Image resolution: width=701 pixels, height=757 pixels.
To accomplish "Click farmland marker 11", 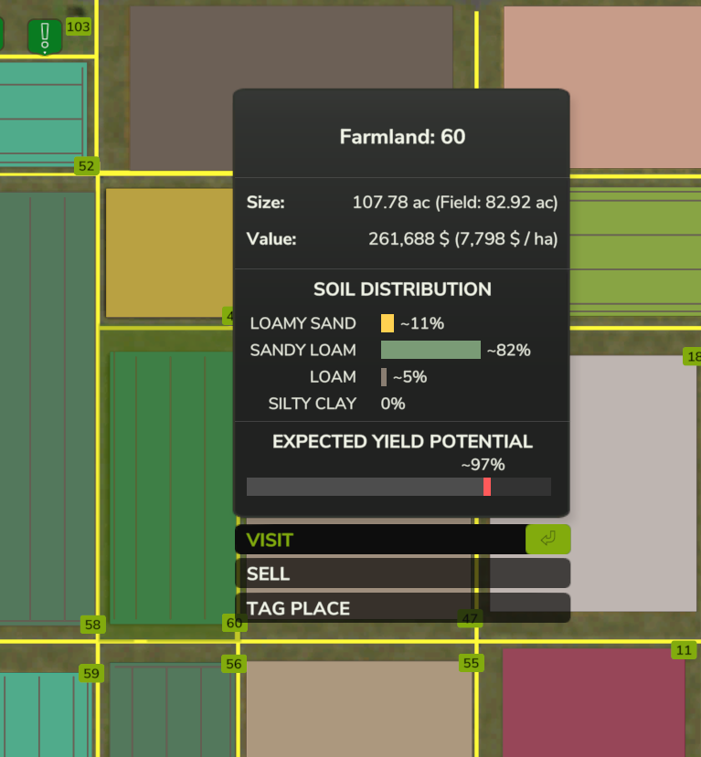I will (x=684, y=650).
